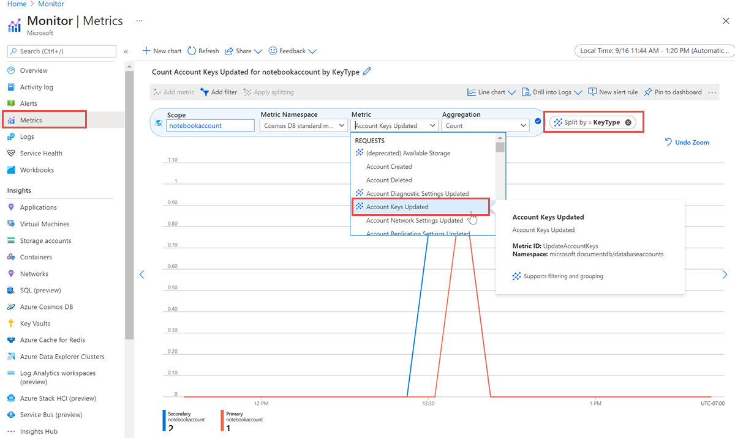Open the Local Time range picker
Image resolution: width=735 pixels, height=438 pixels.
pyautogui.click(x=654, y=51)
